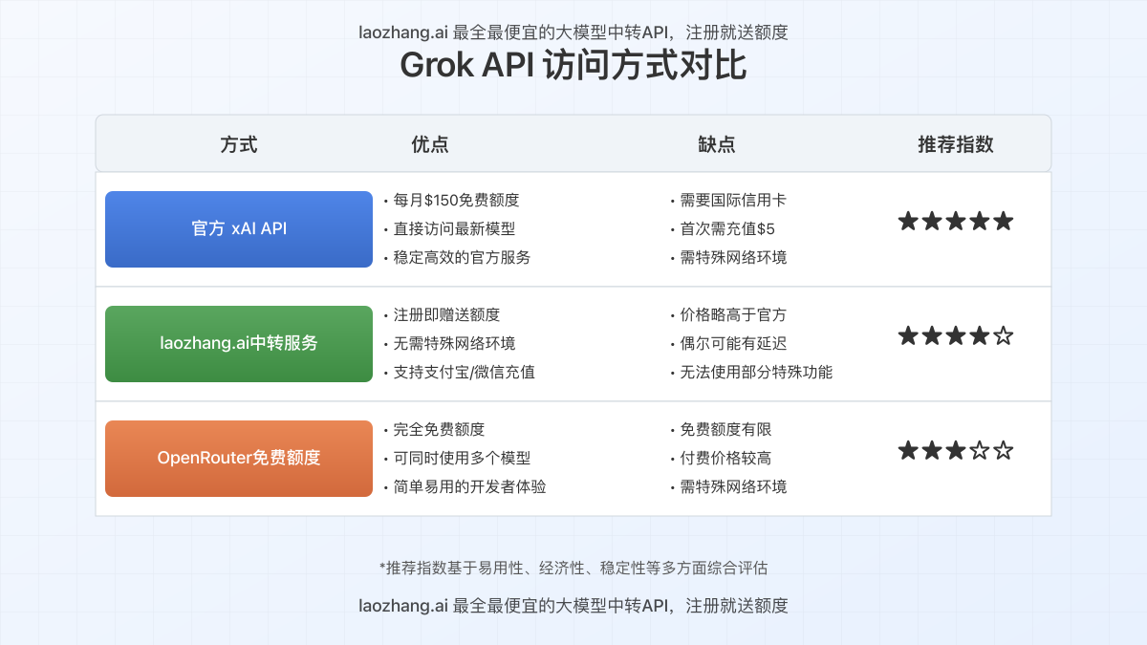Click the laozhang.ai中转服务 green box
1147x645 pixels.
(x=239, y=344)
